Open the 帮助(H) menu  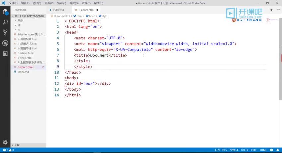click(99, 3)
